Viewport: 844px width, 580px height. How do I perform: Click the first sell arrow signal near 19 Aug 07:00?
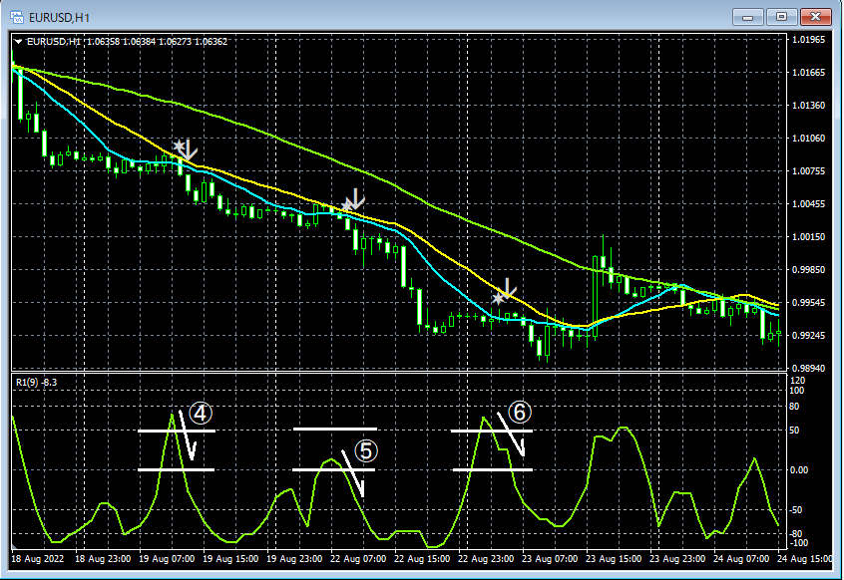coord(186,149)
